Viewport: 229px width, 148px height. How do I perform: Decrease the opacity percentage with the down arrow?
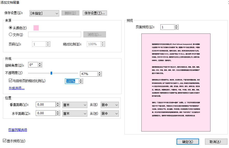[100, 75]
